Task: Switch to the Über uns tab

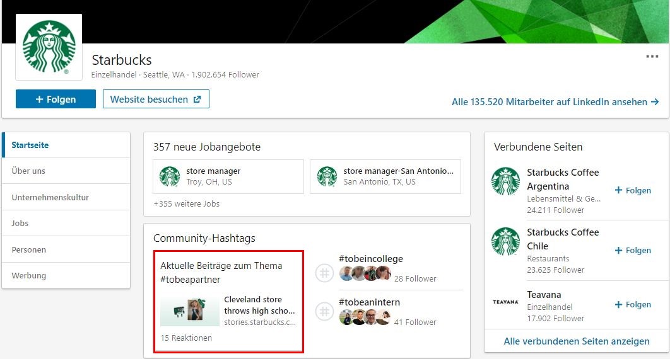Action: 66,171
